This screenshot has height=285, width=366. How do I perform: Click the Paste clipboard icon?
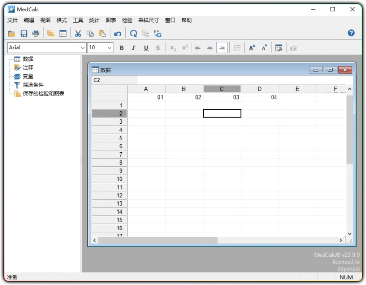[x=102, y=33]
